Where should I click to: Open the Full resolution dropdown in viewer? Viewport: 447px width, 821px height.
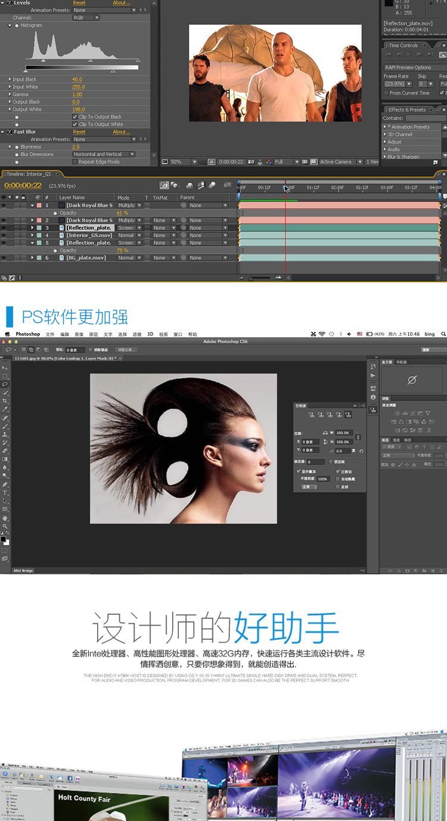point(287,161)
